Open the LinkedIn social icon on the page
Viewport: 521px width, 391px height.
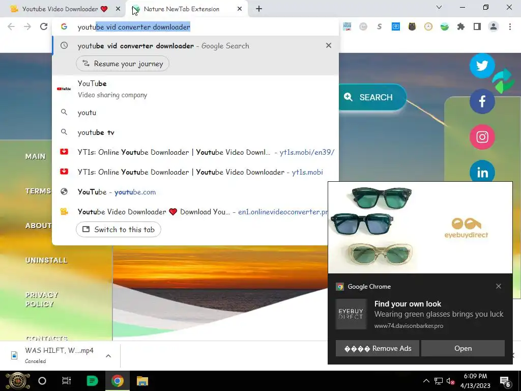pos(482,171)
